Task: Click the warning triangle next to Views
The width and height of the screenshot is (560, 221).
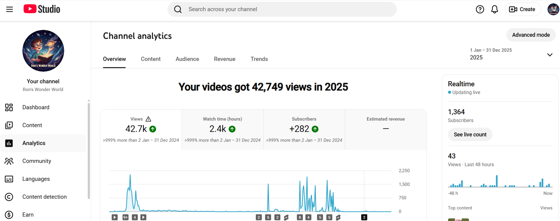Action: coord(148,119)
